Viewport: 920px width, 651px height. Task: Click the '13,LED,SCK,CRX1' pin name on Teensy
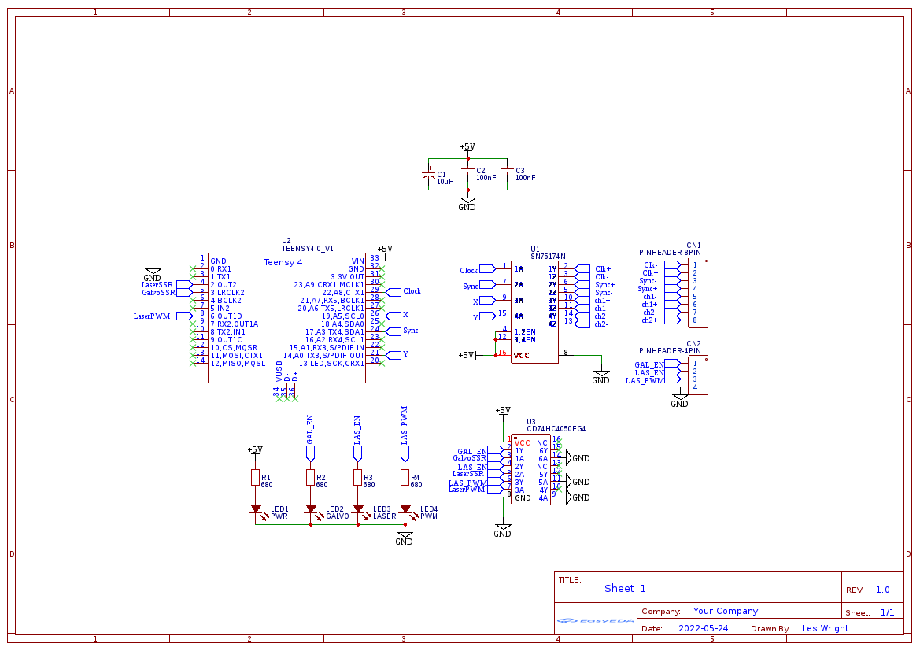point(331,364)
